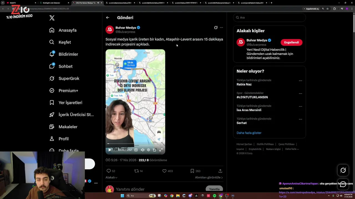355x199 pixels.
Task: Expand the Alakalı replies sort dropdown
Action: click(x=111, y=177)
